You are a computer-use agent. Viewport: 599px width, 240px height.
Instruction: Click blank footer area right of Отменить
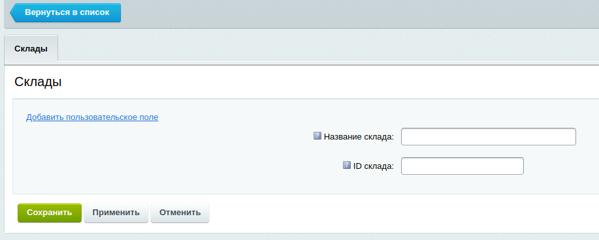[401, 213]
